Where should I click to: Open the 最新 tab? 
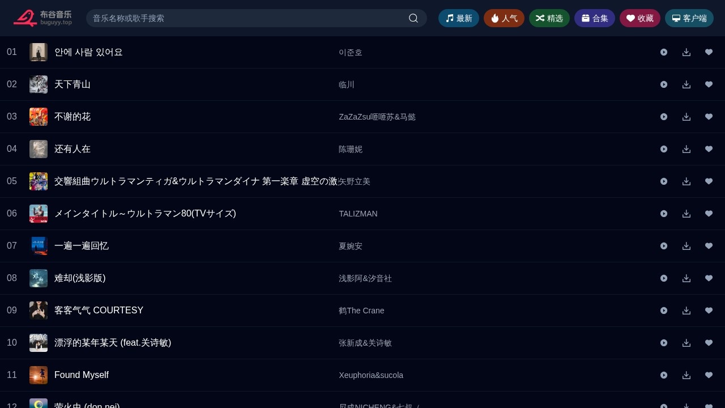459,18
